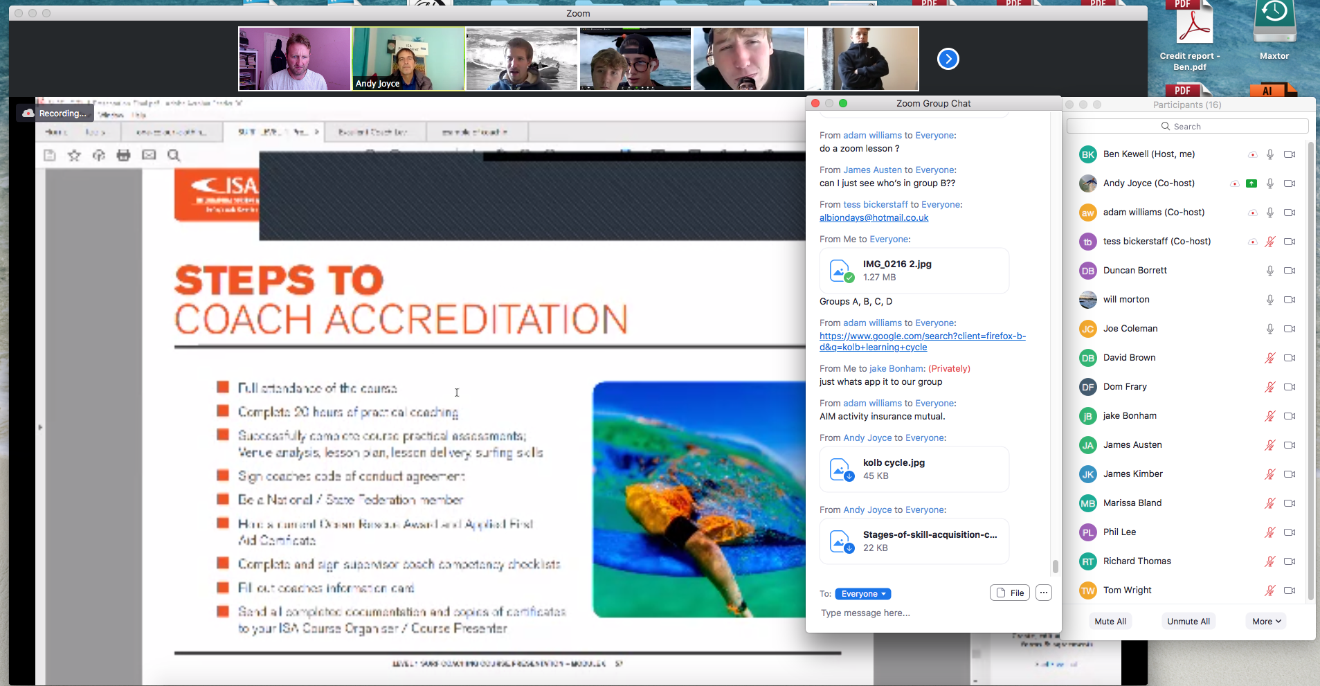Image resolution: width=1320 pixels, height=686 pixels.
Task: Click the participants Search field
Action: pos(1187,126)
